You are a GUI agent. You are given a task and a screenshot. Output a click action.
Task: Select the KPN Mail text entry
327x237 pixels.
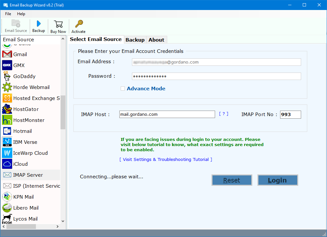click(24, 197)
